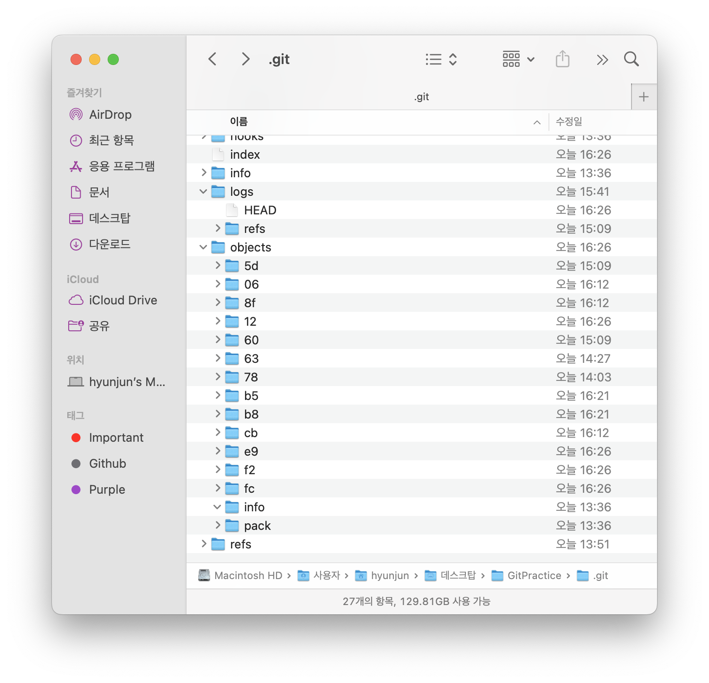Select the b8 folder icon
This screenshot has height=683, width=709.
click(x=232, y=414)
